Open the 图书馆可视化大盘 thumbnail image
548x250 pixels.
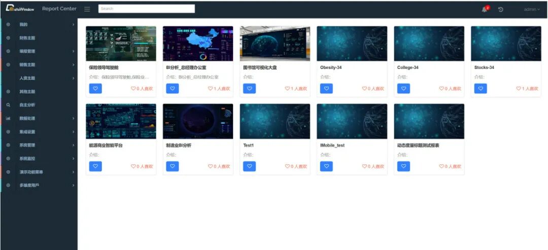click(x=275, y=44)
